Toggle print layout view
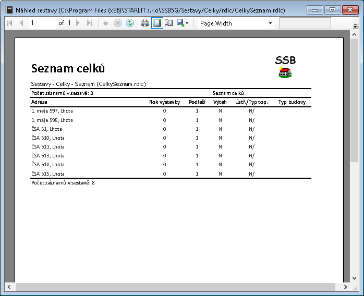 (x=157, y=23)
